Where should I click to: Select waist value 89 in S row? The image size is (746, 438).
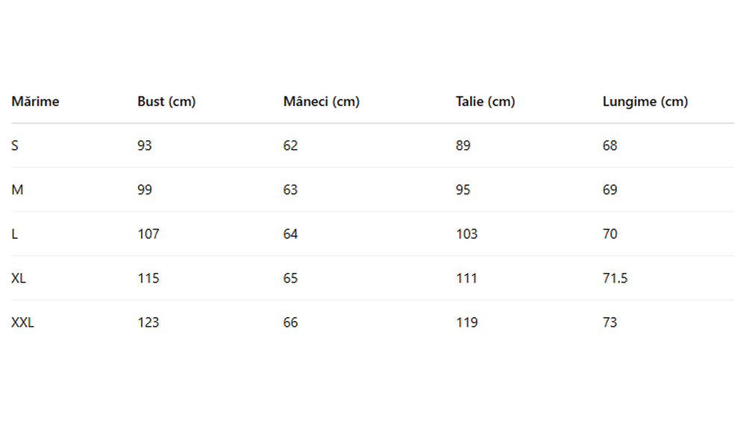pyautogui.click(x=463, y=146)
